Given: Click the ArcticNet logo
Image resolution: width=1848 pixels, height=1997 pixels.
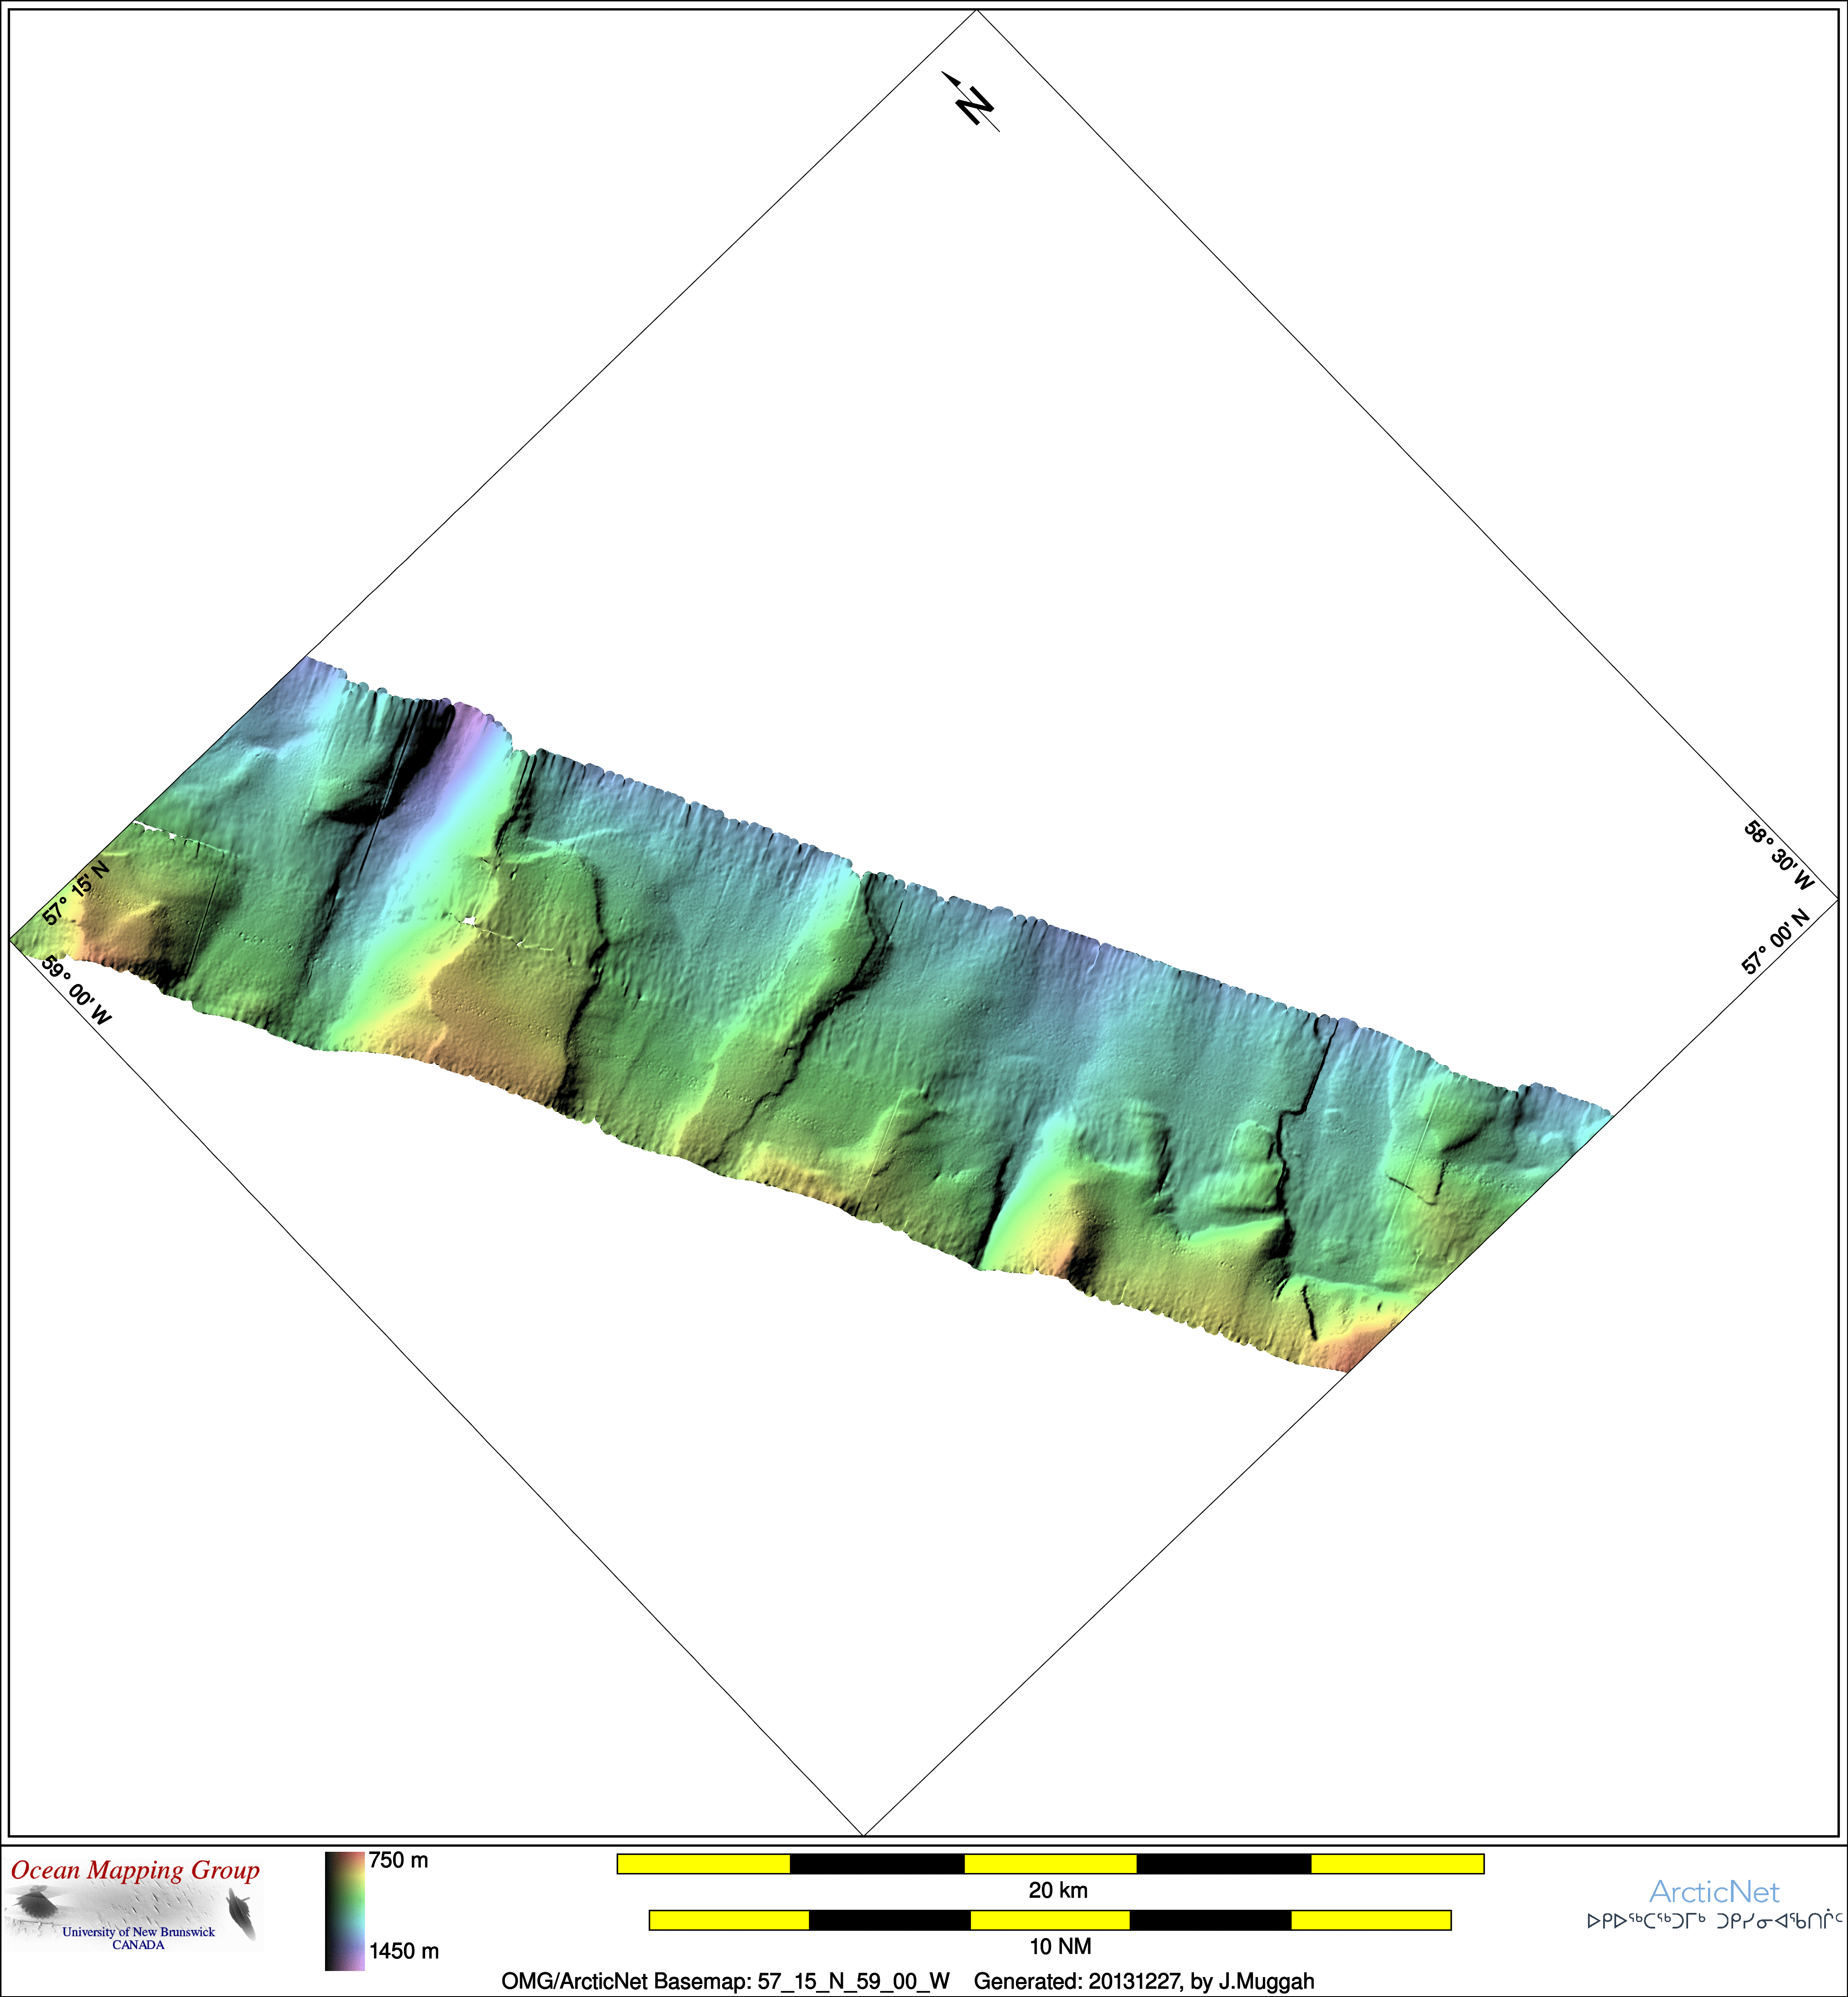Looking at the screenshot, I should (x=1714, y=1891).
